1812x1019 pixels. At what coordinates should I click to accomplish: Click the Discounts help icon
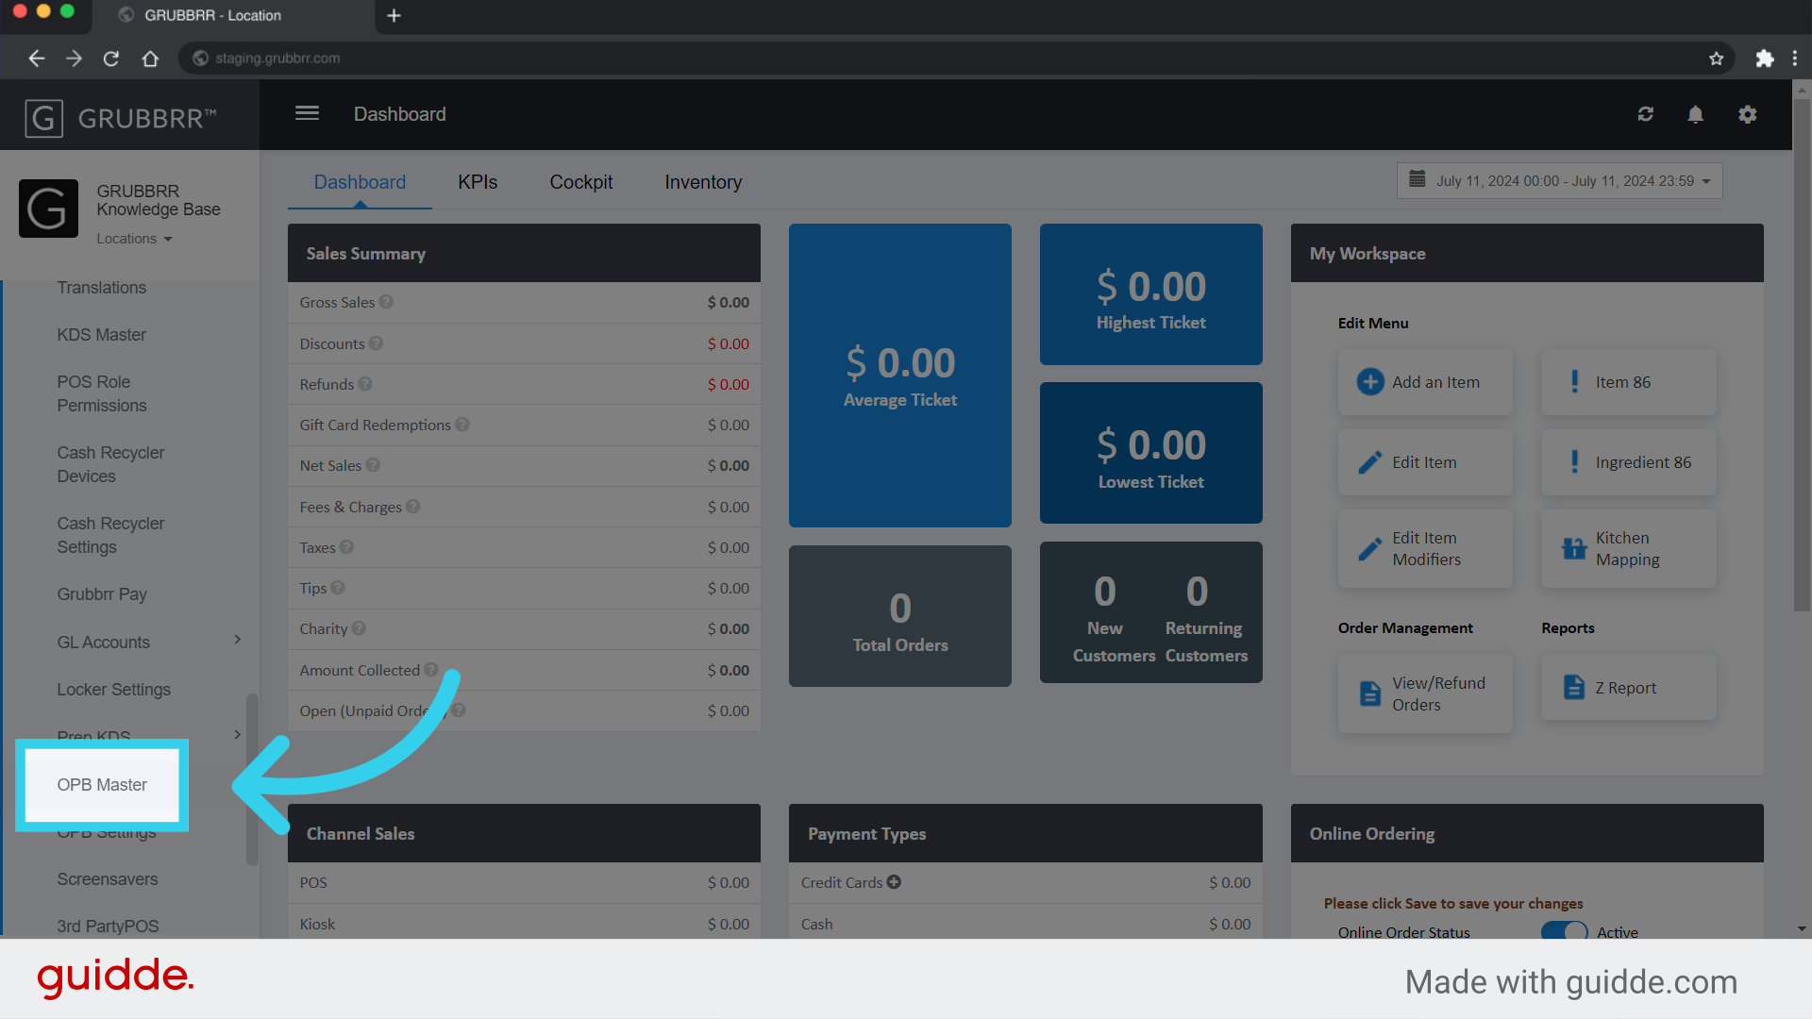[376, 343]
